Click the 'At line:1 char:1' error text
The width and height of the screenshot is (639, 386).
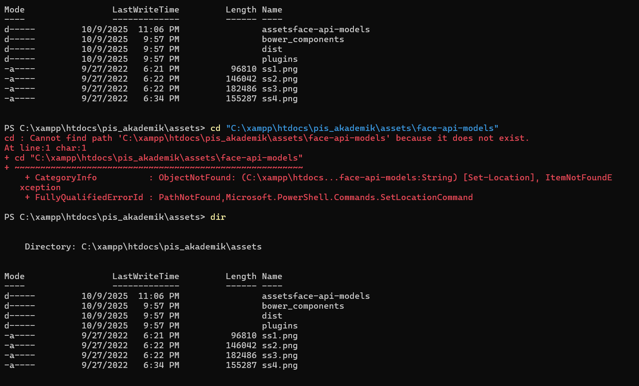[x=46, y=148]
